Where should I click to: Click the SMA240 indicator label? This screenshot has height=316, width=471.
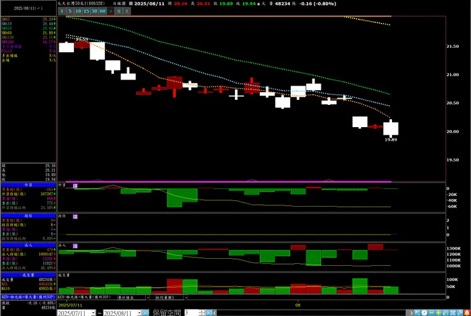tap(8, 42)
